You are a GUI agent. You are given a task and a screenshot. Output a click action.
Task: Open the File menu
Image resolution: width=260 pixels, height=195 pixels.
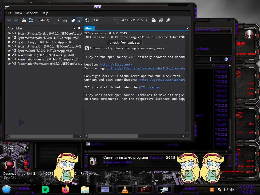pyautogui.click(x=9, y=13)
